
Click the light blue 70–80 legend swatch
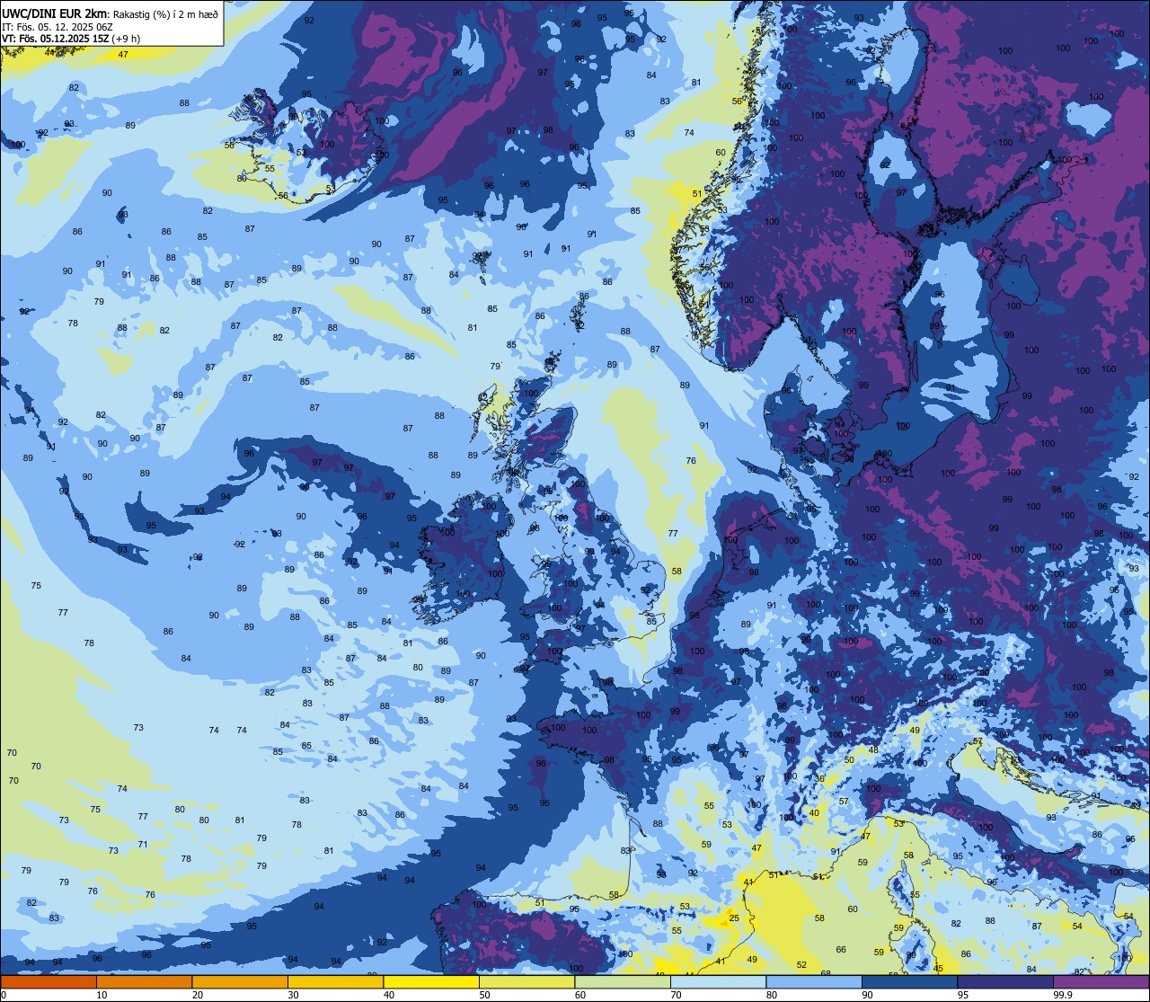click(x=718, y=981)
